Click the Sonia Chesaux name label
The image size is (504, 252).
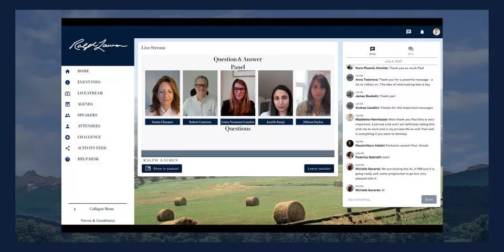[162, 122]
